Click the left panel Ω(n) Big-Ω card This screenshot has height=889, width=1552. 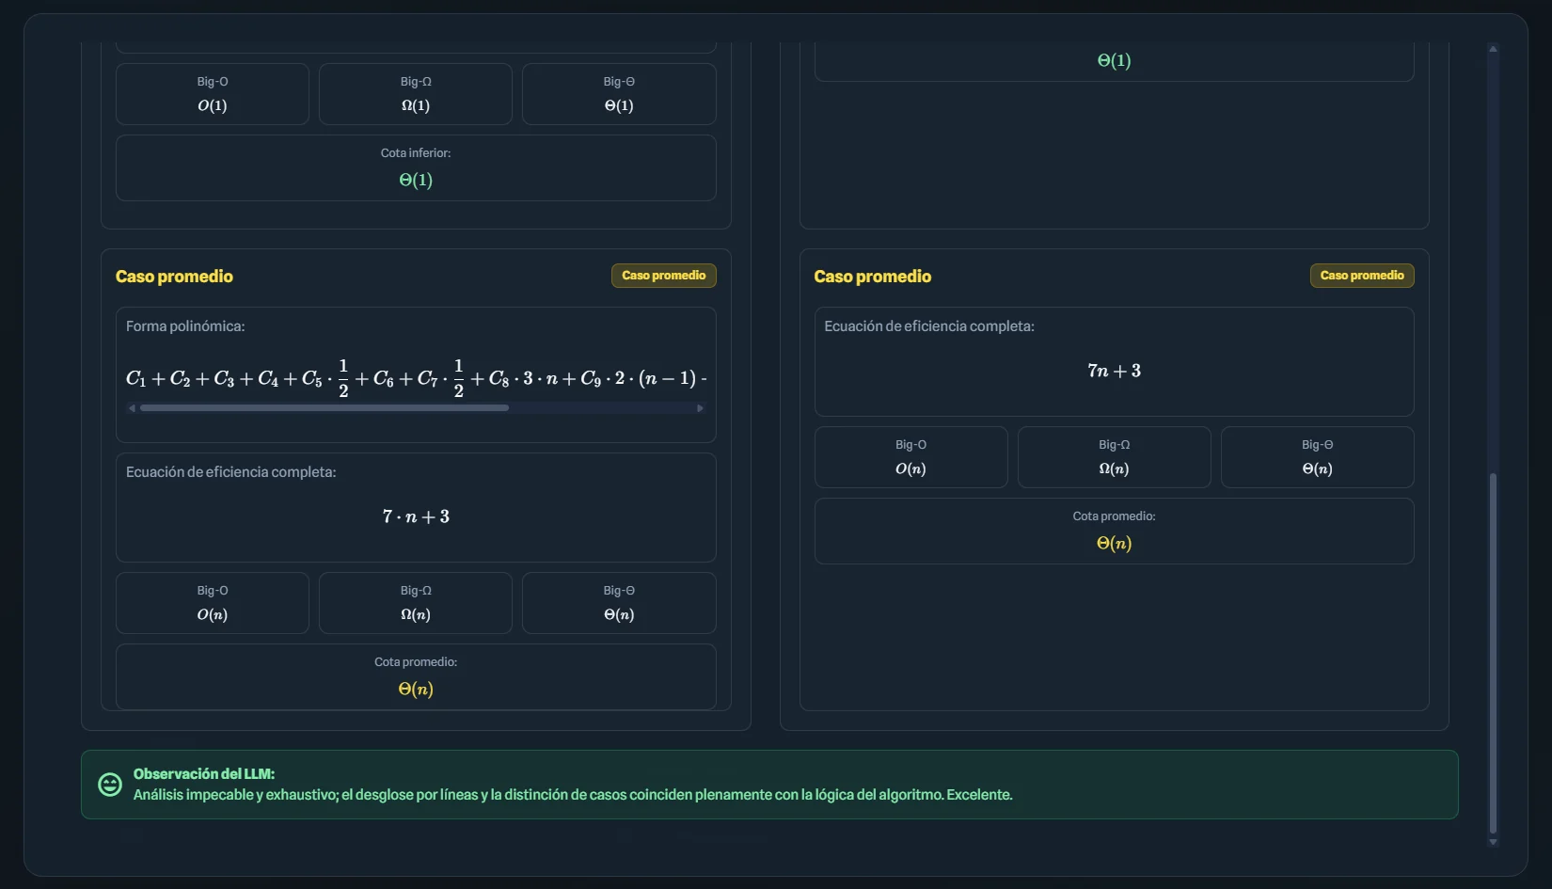[416, 603]
